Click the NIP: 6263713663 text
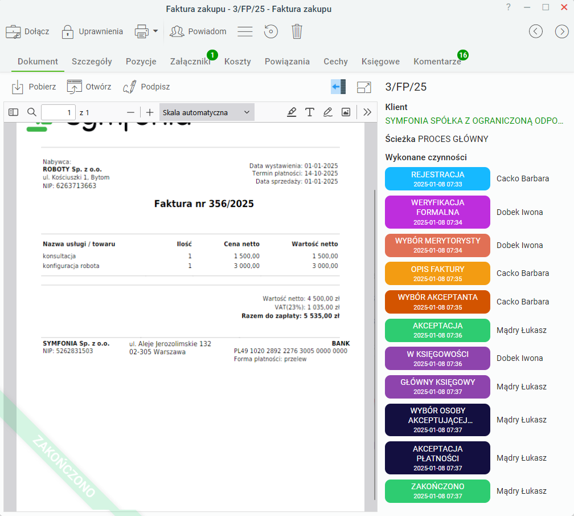Viewport: 574px width, 516px height. tap(69, 186)
